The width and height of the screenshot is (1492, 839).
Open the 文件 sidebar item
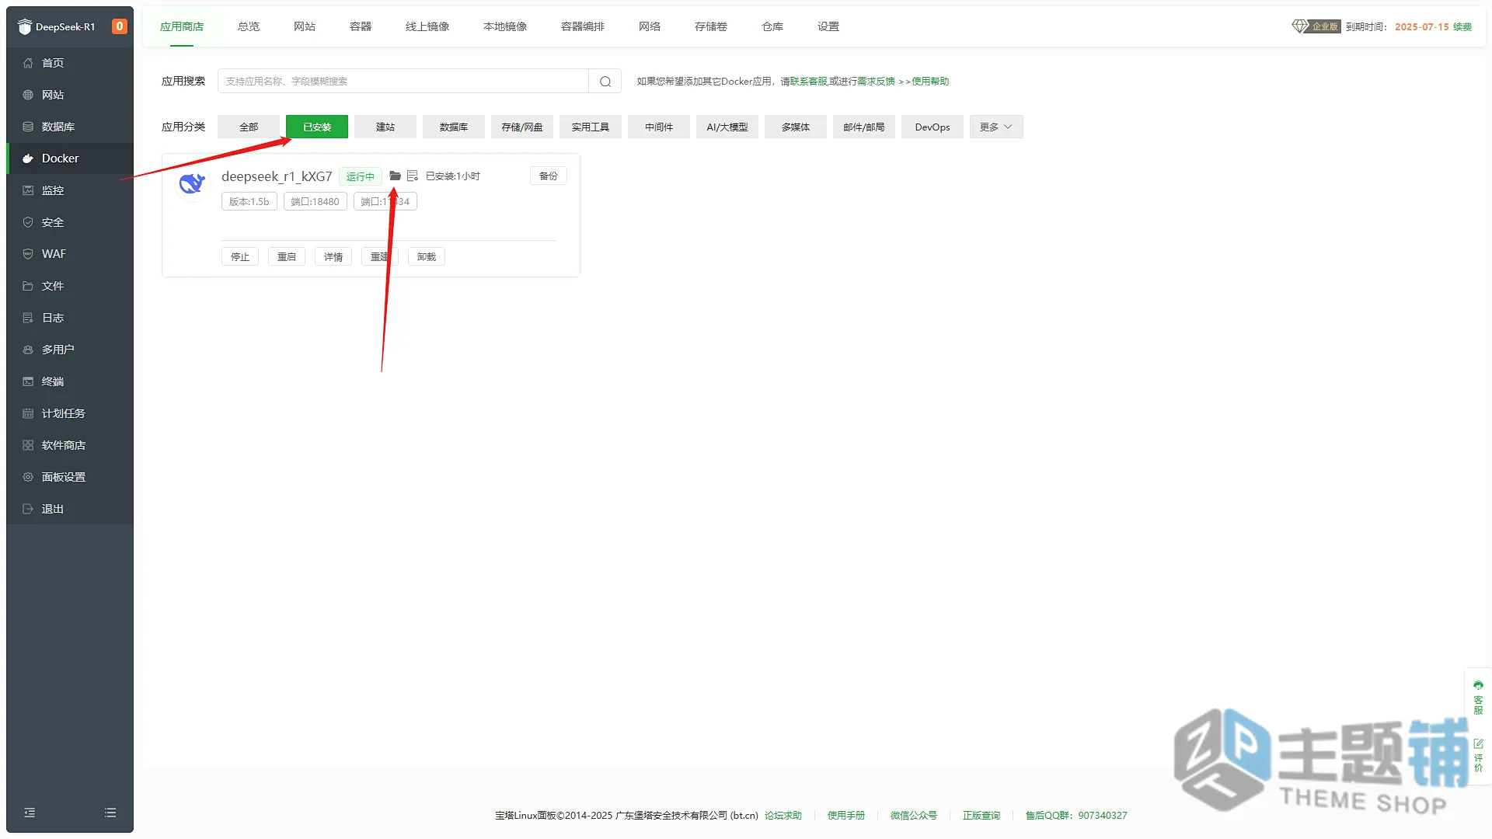click(x=70, y=286)
